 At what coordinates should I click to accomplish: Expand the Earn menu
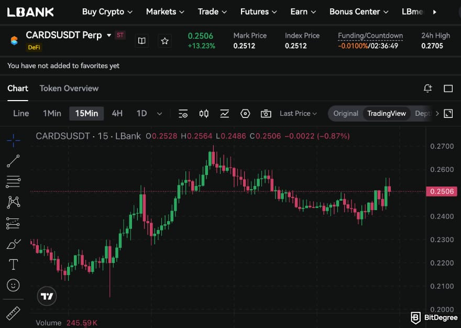click(303, 12)
